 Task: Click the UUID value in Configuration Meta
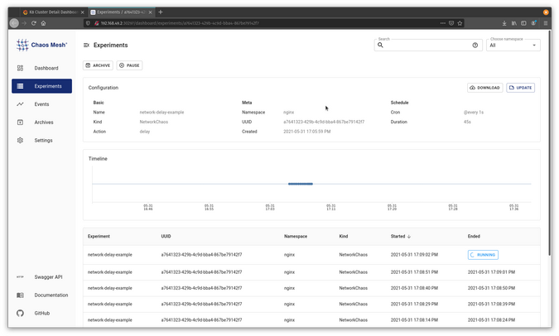324,122
